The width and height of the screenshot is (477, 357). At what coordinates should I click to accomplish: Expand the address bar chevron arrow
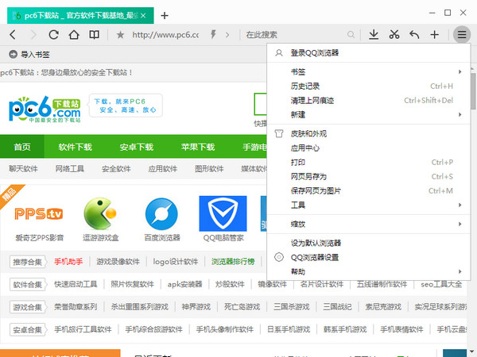227,35
